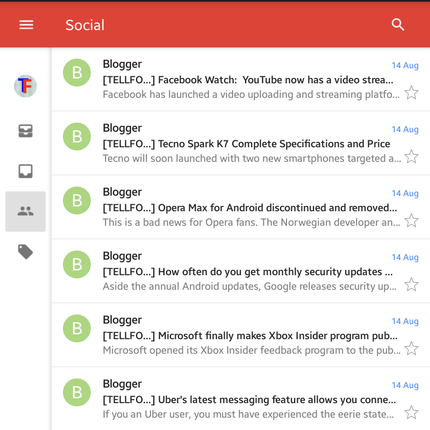Viewport: 430px width, 430px height.
Task: Click the Blogger avatar of Opera Max email
Action: pos(77,200)
